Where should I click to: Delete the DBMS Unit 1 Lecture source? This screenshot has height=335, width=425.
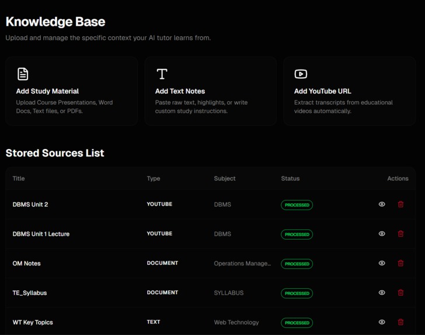[400, 233]
